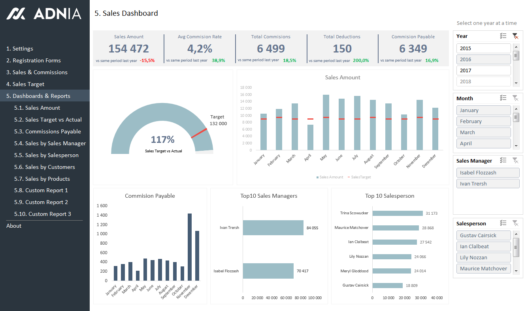The width and height of the screenshot is (526, 311).
Task: Toggle February in the Month slicer
Action: coord(483,121)
